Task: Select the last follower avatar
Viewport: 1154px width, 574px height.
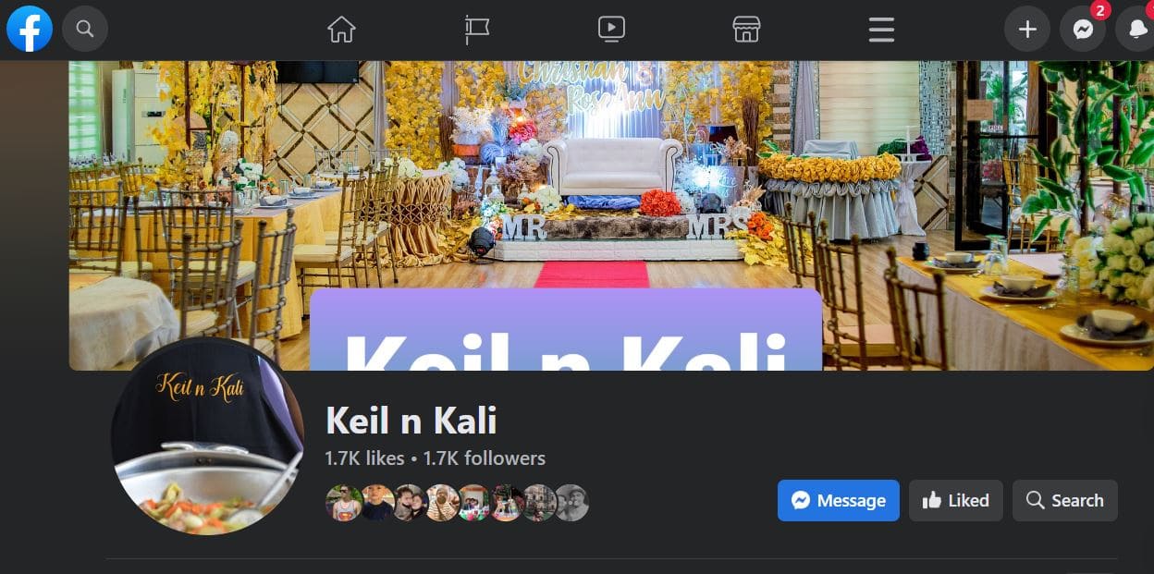Action: [x=571, y=503]
